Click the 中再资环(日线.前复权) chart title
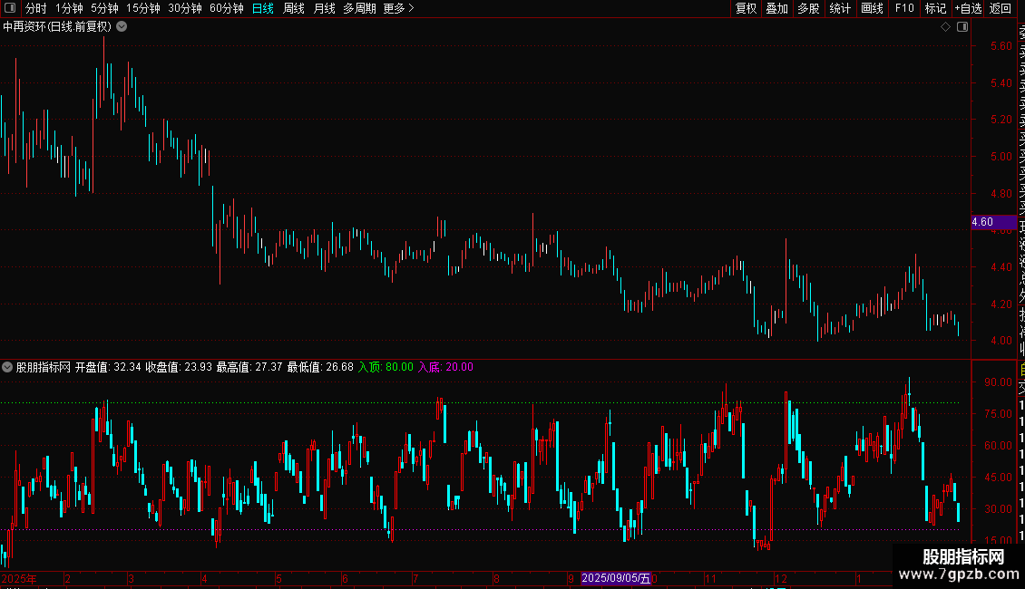Viewport: 1025px width, 589px height. 57,27
